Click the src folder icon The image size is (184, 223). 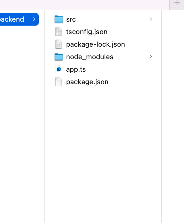point(58,19)
